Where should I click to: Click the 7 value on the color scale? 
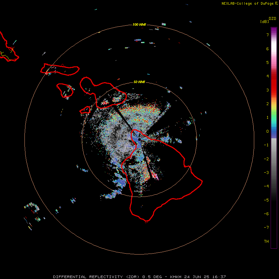[268, 35]
